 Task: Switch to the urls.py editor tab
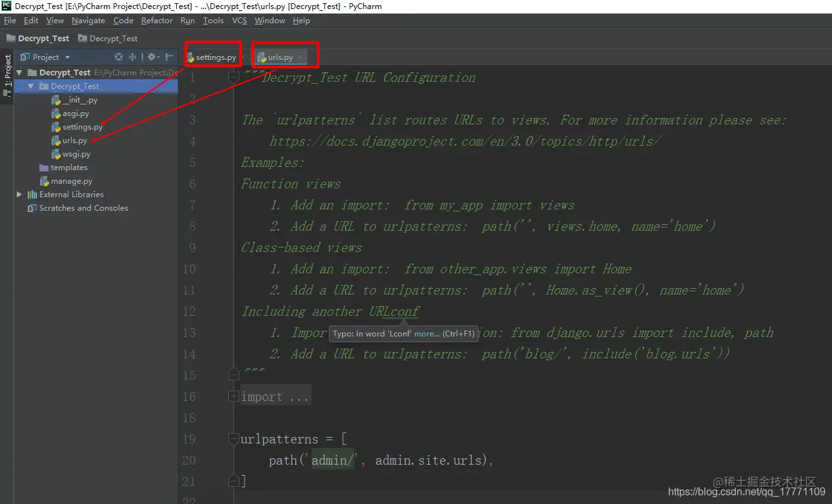click(281, 57)
